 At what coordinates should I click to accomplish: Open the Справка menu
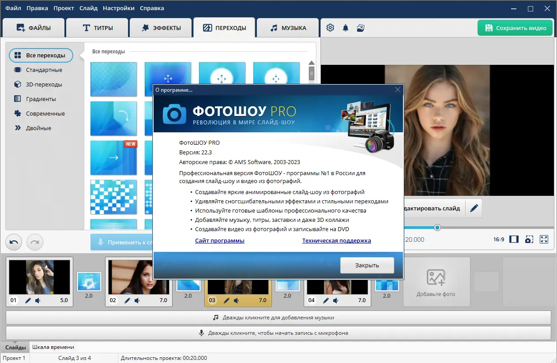(x=152, y=8)
